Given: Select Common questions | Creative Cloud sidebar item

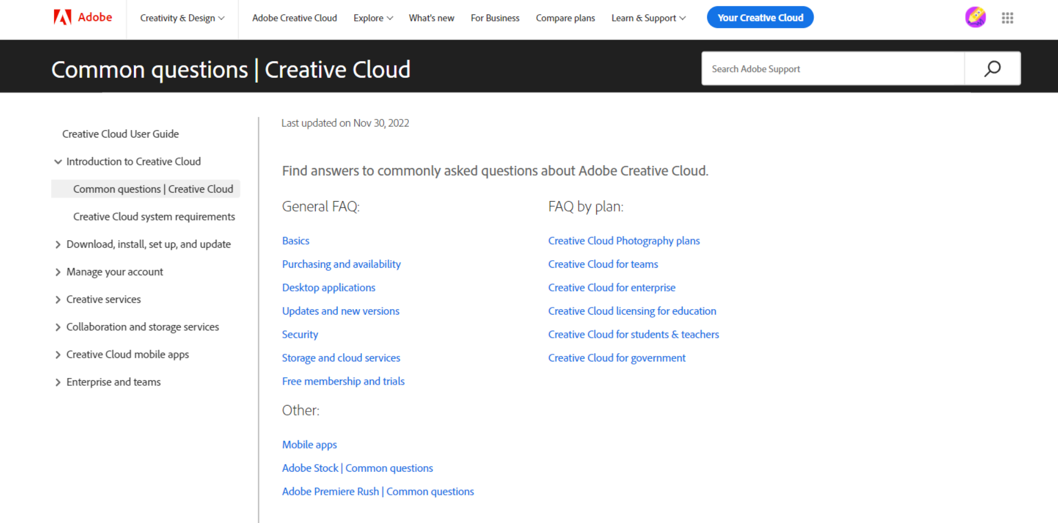Looking at the screenshot, I should click(x=145, y=189).
